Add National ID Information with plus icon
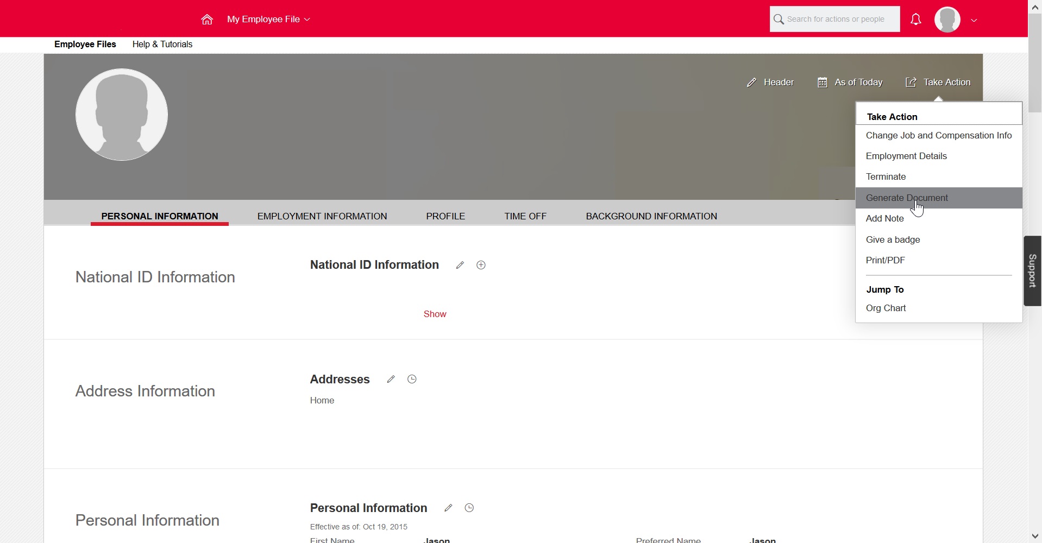1042x543 pixels. (481, 265)
